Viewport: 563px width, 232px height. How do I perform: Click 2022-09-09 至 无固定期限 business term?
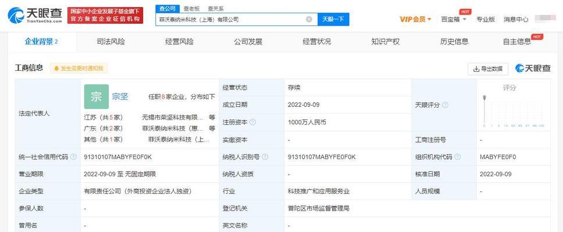(x=120, y=175)
